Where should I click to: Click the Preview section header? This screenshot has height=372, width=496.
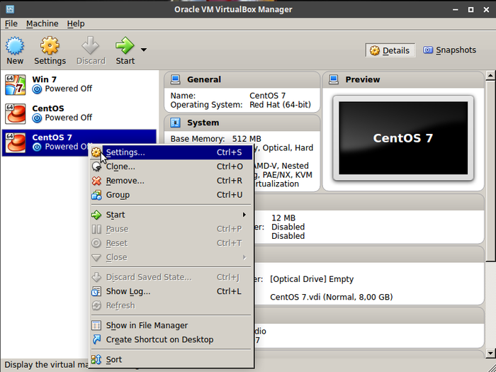click(403, 79)
